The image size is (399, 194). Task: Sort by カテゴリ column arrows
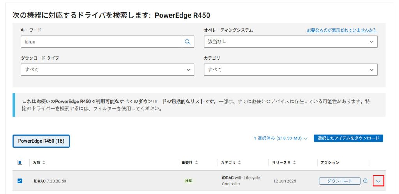pos(240,162)
